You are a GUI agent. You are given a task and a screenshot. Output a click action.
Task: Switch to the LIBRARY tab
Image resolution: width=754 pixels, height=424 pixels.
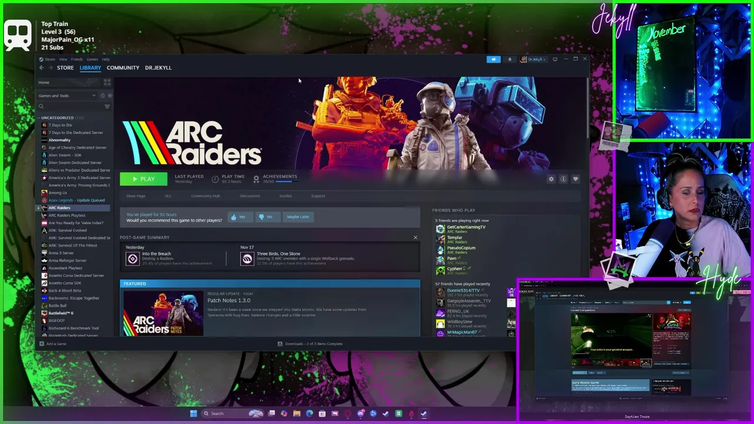[x=90, y=68]
